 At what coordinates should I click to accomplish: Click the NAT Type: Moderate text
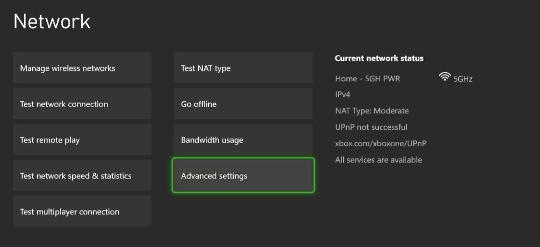tap(372, 111)
